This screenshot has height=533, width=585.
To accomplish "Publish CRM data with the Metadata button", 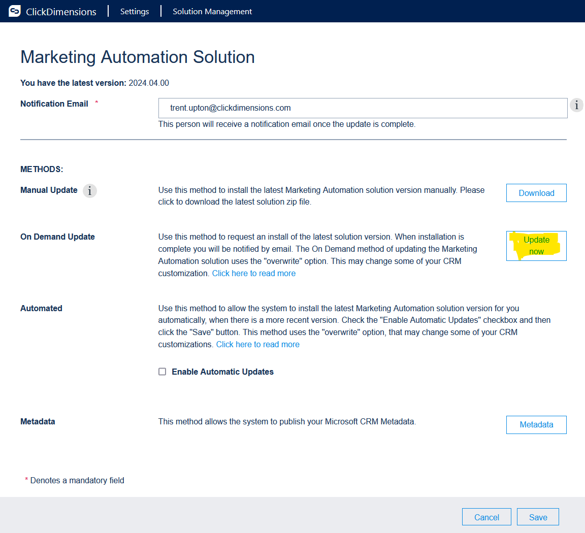I will (536, 425).
